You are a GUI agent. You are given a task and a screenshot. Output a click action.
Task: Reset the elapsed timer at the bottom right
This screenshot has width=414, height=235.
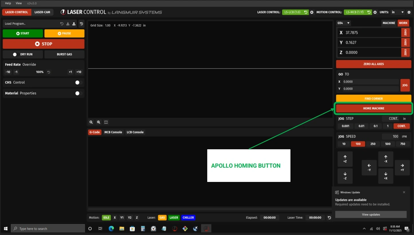point(329,218)
